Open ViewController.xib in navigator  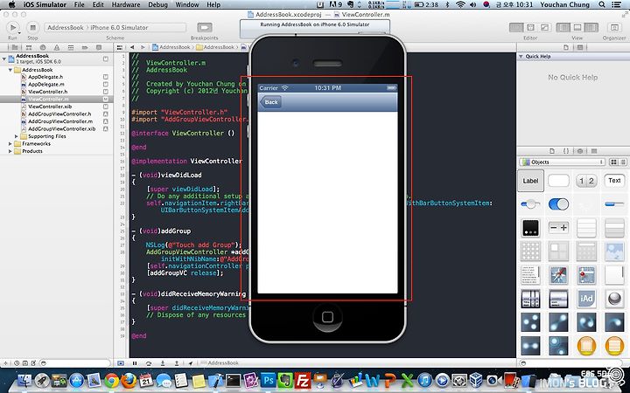tap(49, 107)
